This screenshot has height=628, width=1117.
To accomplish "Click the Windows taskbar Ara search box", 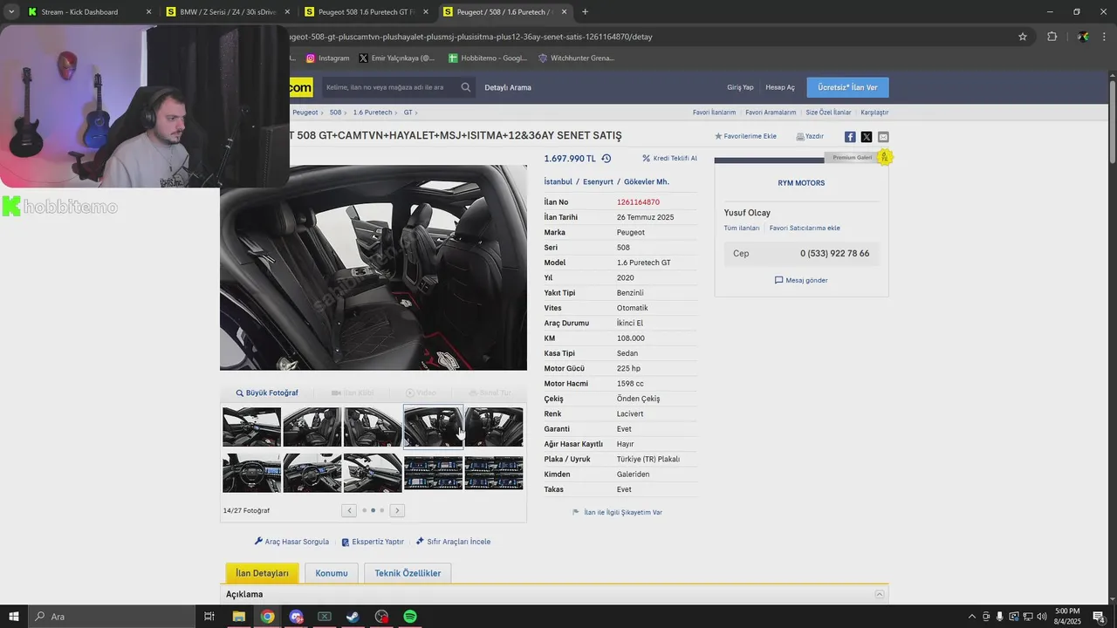I will (x=112, y=617).
